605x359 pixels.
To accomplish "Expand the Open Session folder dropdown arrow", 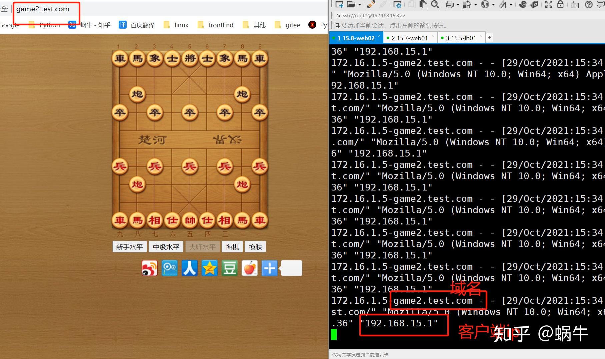I will click(359, 5).
